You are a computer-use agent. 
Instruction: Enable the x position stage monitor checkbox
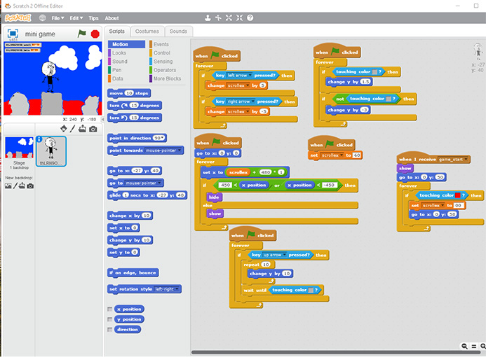point(110,309)
